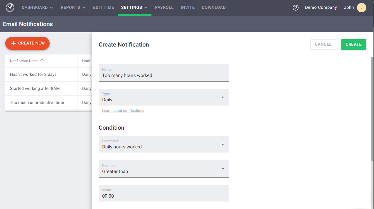Viewport: 374px width, 209px height.
Task: Click the plus icon on Create New
Action: (13, 43)
